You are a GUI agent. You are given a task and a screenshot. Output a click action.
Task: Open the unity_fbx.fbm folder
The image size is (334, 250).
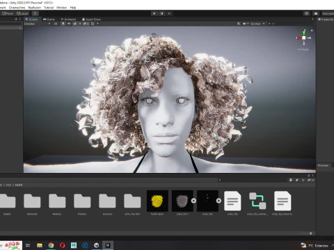pyautogui.click(x=132, y=201)
